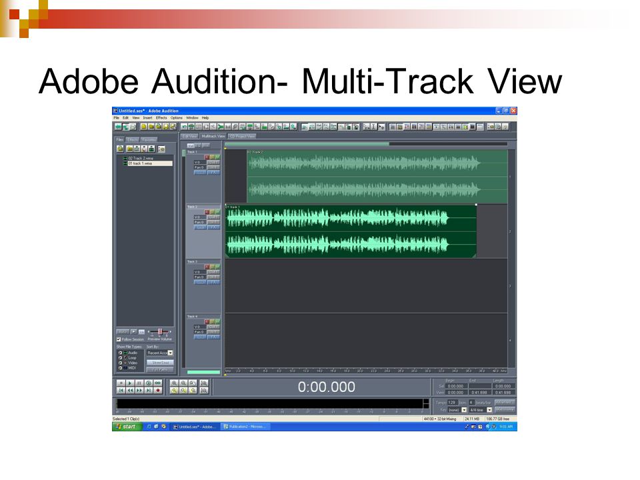
Task: Click the green horizontal scroll bar above tracks
Action: click(x=307, y=144)
